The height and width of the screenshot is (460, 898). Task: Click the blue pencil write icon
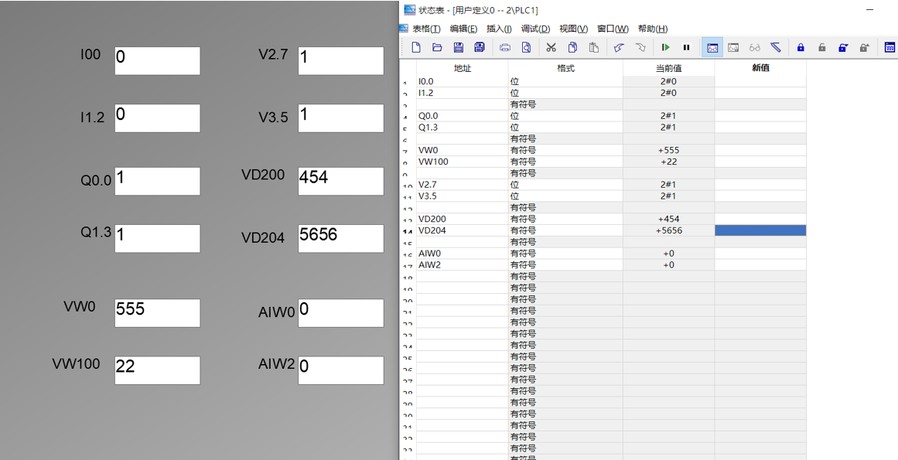[776, 47]
